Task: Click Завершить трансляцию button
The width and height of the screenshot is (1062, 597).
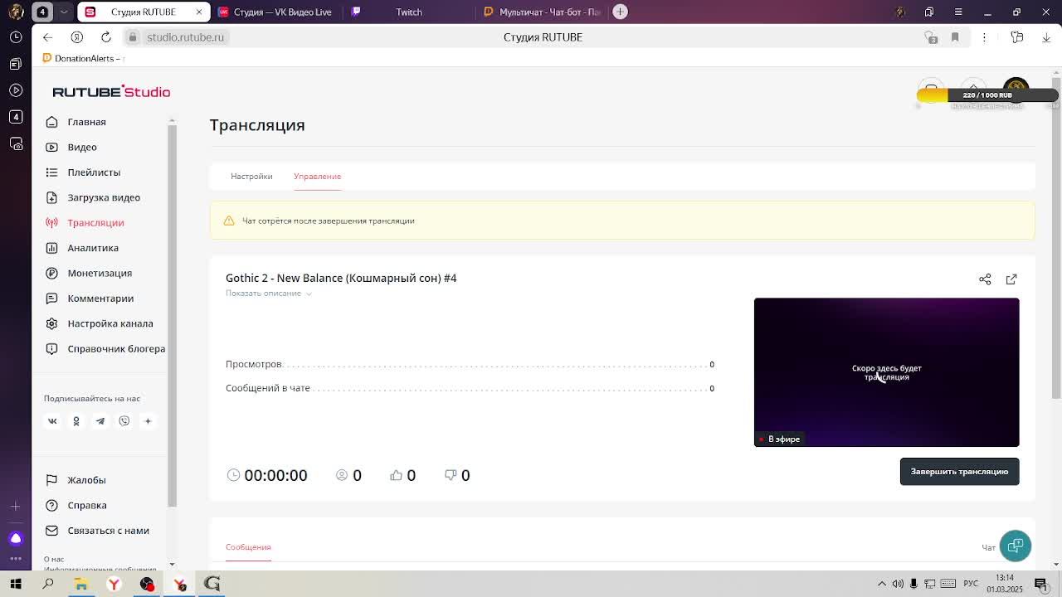Action: [959, 472]
